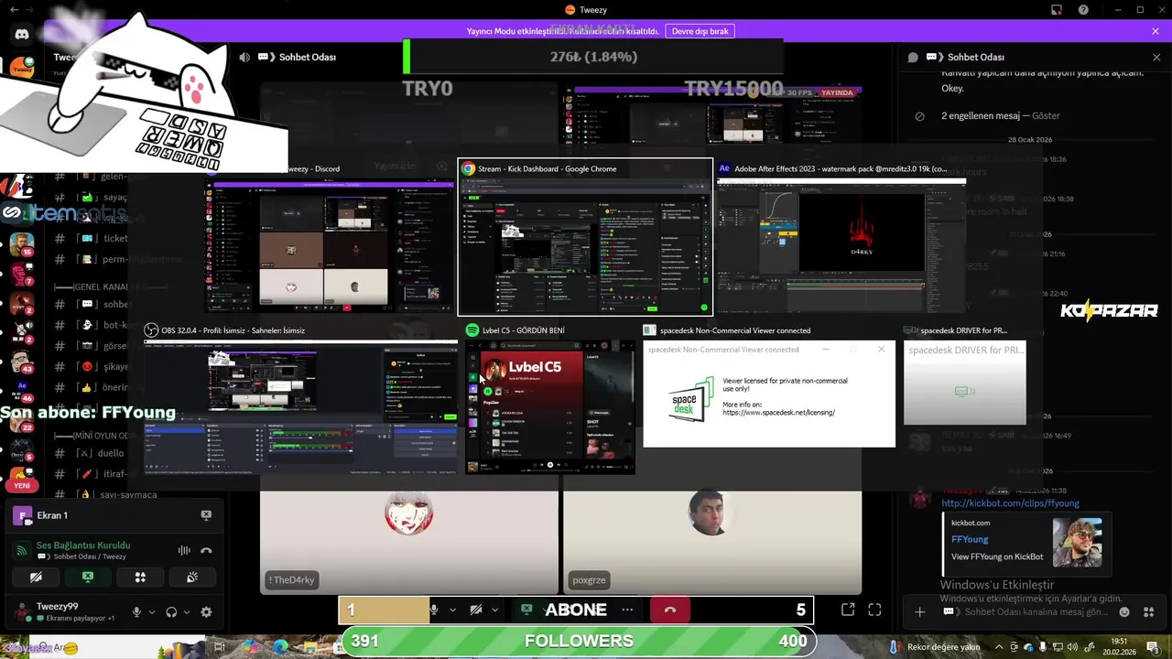Switch to Adobe After Effects 2023 window

841,237
